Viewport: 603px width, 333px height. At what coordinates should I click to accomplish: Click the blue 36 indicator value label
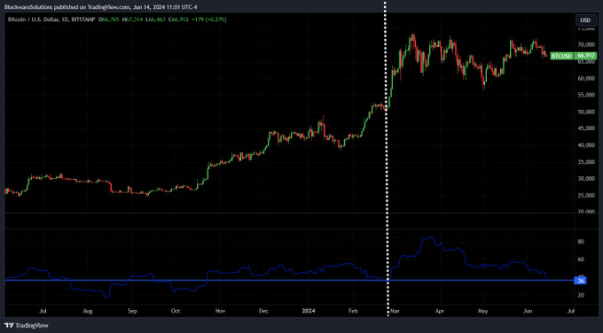[x=580, y=281]
